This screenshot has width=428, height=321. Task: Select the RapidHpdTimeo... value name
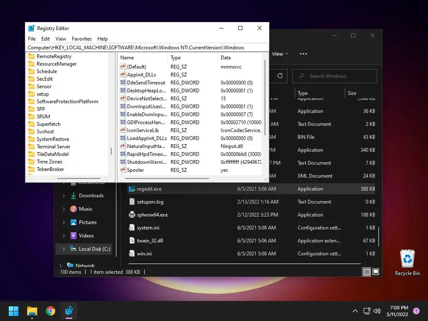(147, 154)
